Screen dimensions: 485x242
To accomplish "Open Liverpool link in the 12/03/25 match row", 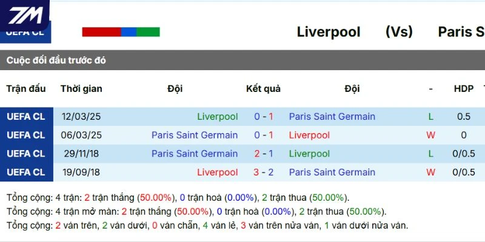I will 218,117.
